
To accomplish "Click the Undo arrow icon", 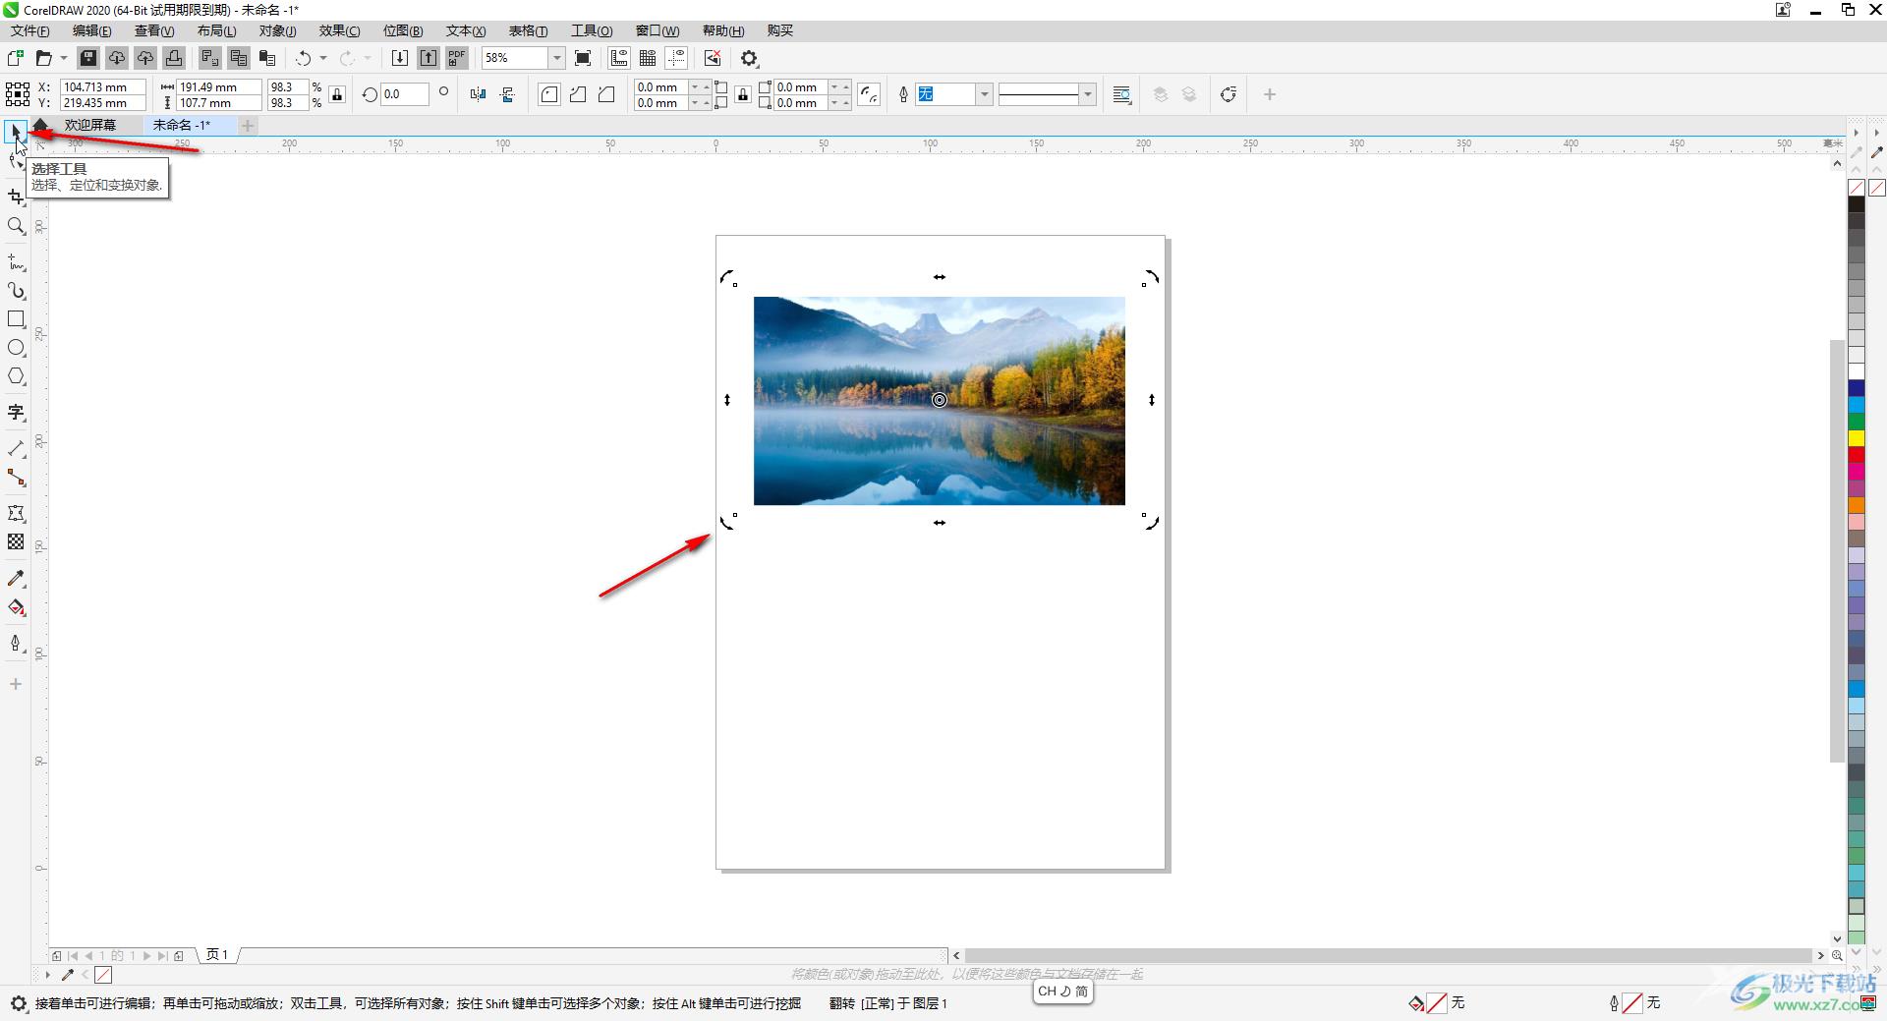I will (304, 58).
